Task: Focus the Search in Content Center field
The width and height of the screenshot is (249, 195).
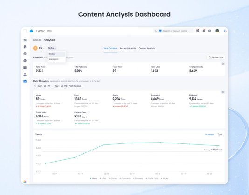Action: tap(173, 31)
